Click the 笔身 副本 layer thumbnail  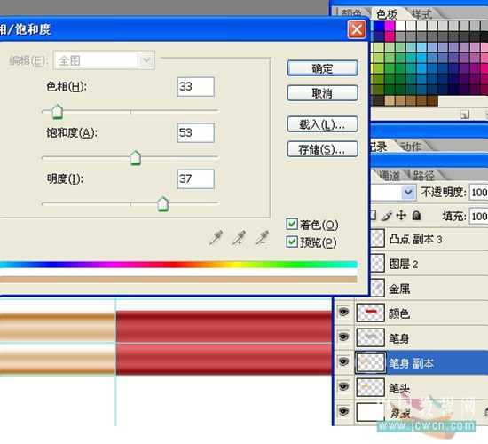click(370, 362)
